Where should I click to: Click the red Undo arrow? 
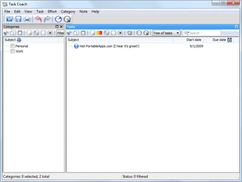(38, 19)
